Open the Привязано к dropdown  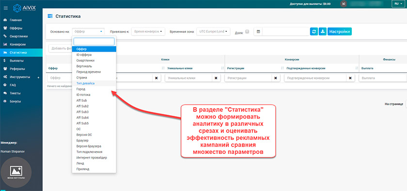(x=148, y=31)
